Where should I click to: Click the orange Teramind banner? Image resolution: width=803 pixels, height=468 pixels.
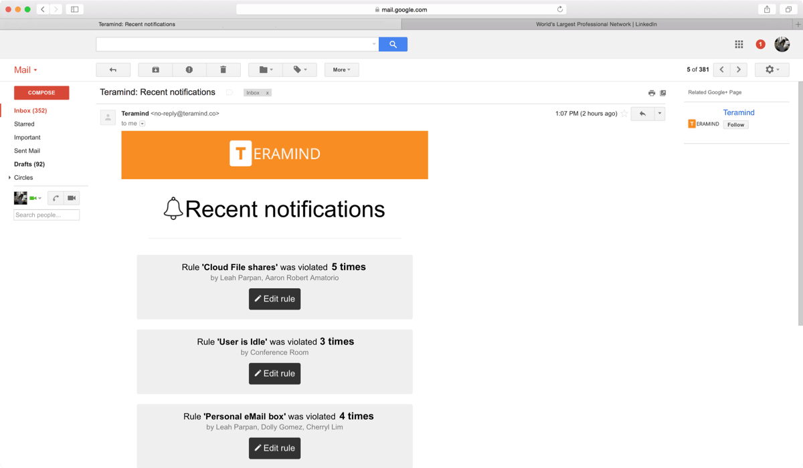click(274, 155)
